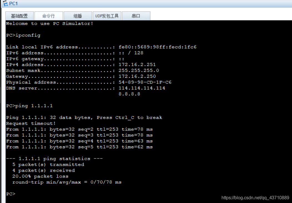
Task: Click the IPv6 address ':: / 128' value
Action: point(131,53)
